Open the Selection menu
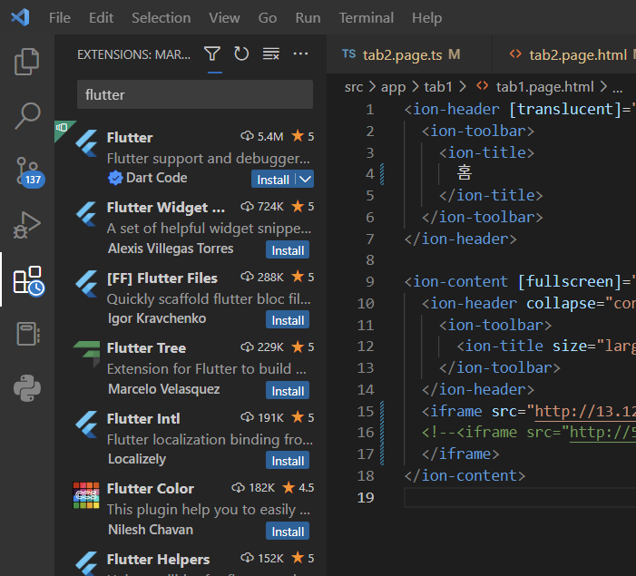The width and height of the screenshot is (636, 576). click(x=161, y=18)
